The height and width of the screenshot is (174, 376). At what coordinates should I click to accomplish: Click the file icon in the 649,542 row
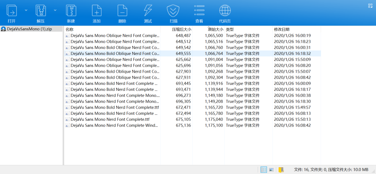[68, 48]
